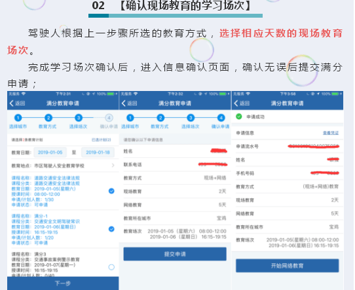Select step 1 circle in first screen stepper
This screenshot has height=290, width=355.
[x=18, y=118]
